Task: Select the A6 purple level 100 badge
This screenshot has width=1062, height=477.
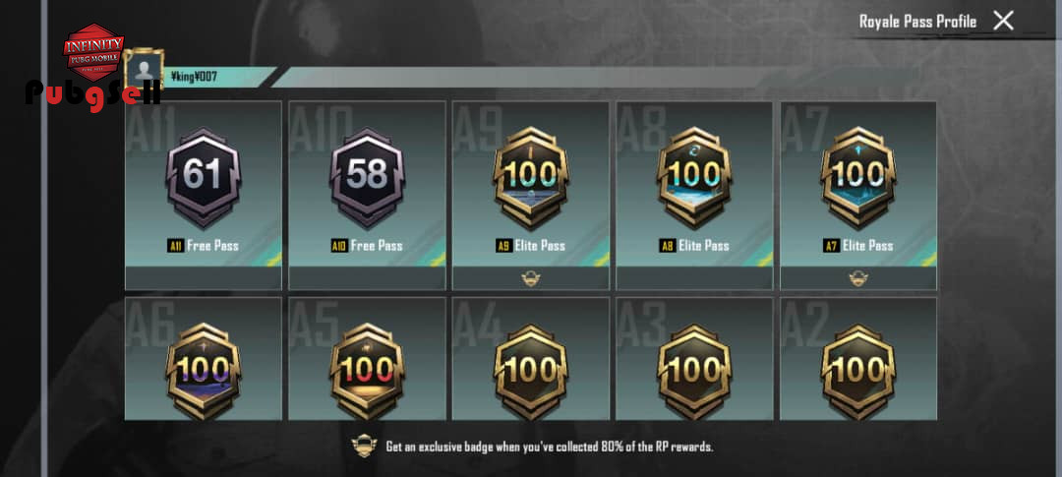Action: tap(204, 371)
